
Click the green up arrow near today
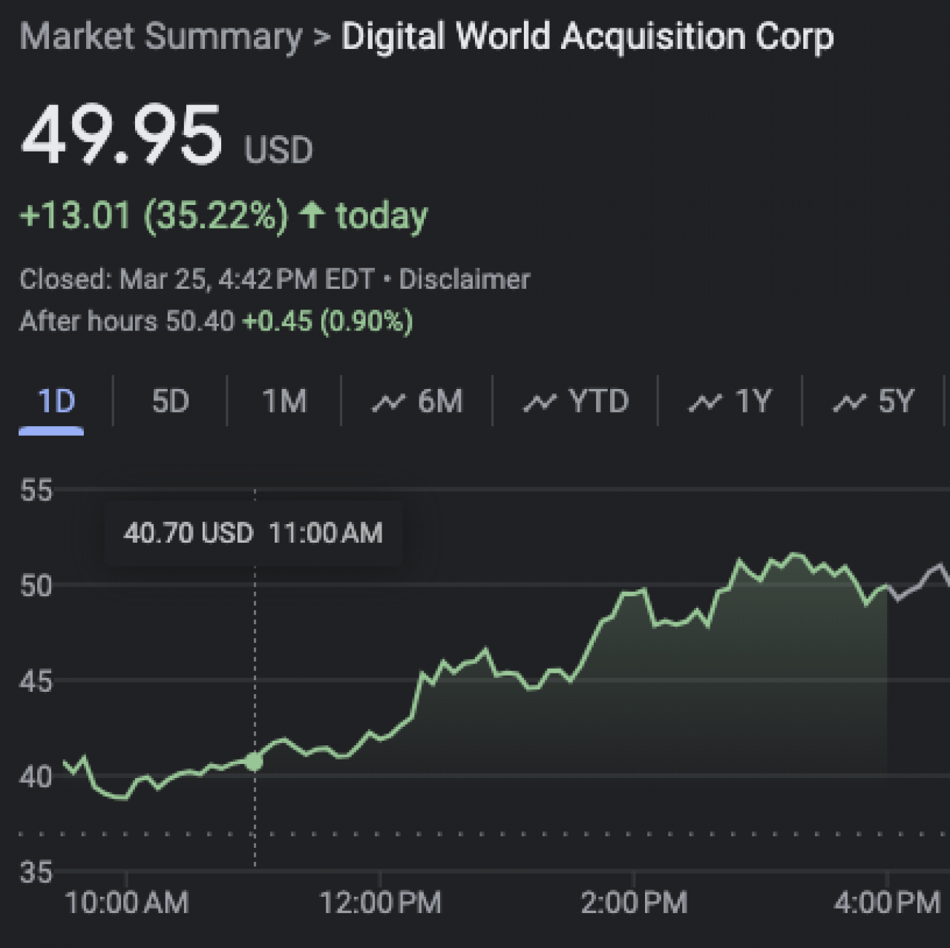click(x=312, y=215)
